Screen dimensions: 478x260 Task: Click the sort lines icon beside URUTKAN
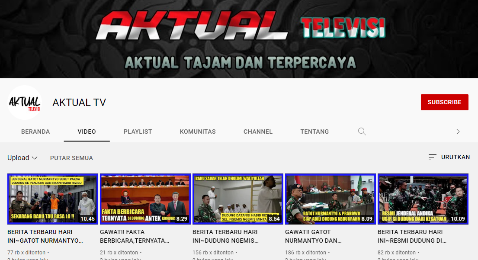click(432, 157)
